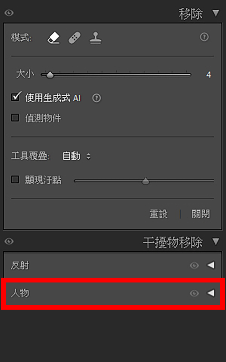Expand the 人物 section arrow
This screenshot has width=226, height=362.
click(x=211, y=293)
